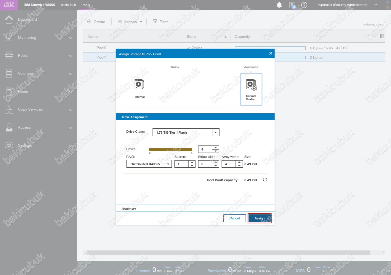Expand the Volumes menu chevron

71,74
